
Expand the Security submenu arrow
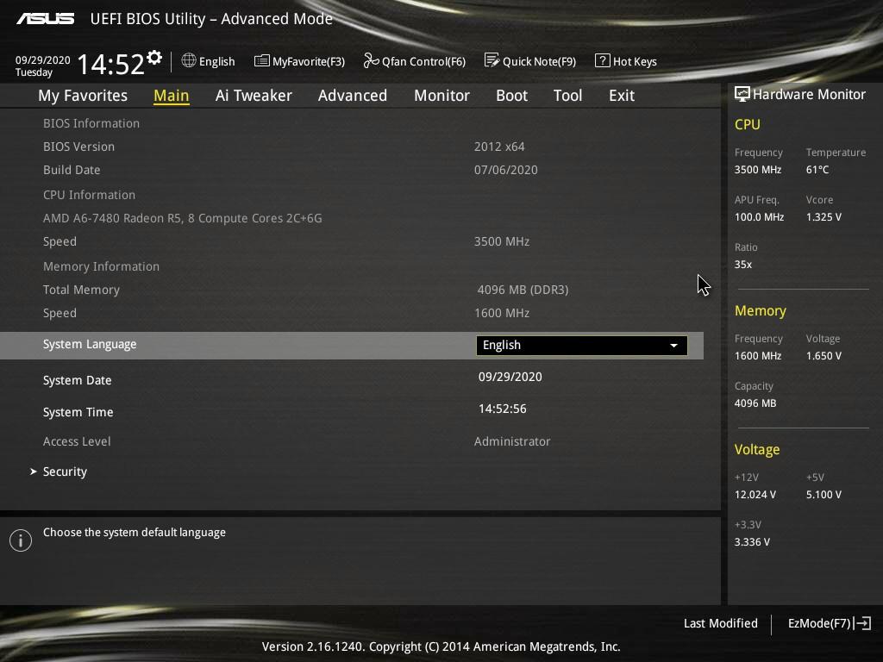pyautogui.click(x=34, y=472)
